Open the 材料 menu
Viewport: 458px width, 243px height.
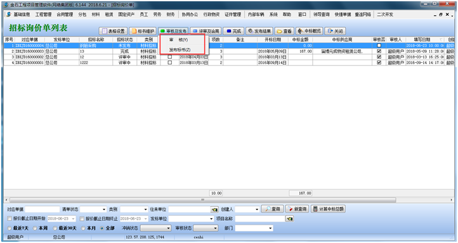(x=96, y=15)
